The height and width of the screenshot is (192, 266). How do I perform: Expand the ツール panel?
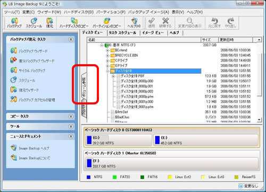[x=71, y=126]
